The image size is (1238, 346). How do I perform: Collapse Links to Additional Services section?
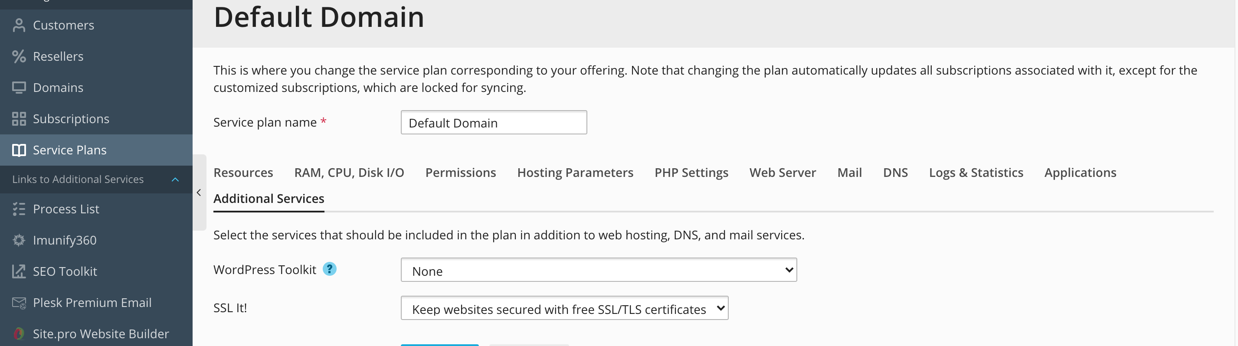point(175,180)
